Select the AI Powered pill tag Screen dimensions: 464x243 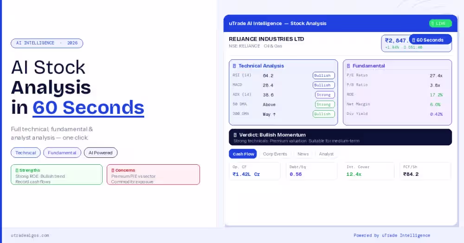101,153
